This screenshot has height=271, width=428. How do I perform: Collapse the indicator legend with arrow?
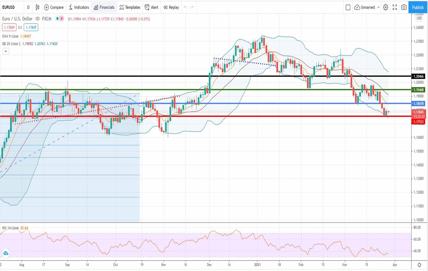pos(6,51)
